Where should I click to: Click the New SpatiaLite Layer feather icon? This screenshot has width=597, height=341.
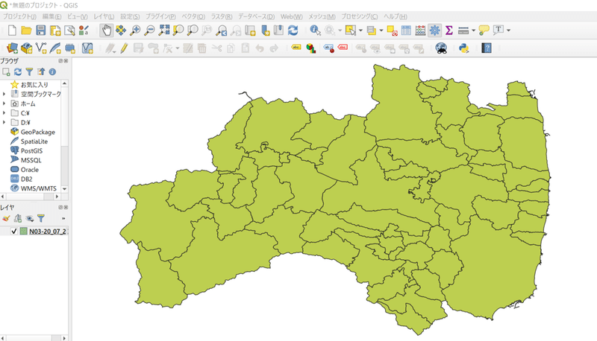55,48
